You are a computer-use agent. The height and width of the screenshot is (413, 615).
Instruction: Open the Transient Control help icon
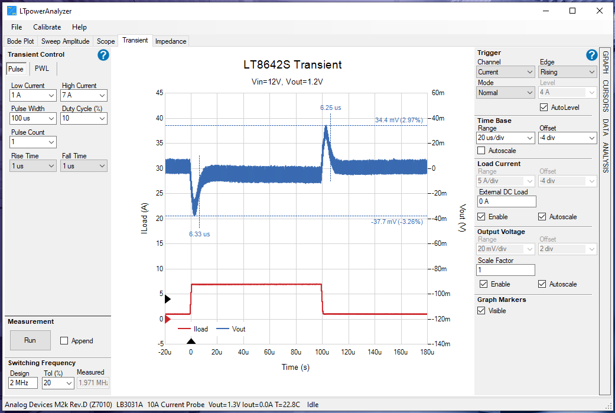click(x=103, y=54)
